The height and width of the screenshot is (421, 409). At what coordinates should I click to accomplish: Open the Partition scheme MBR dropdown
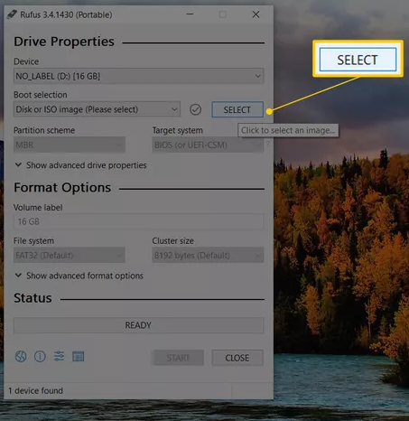[70, 145]
